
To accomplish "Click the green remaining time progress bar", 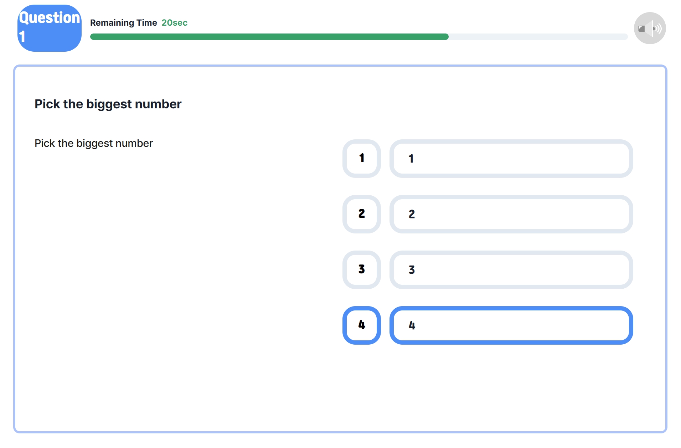I will [269, 37].
